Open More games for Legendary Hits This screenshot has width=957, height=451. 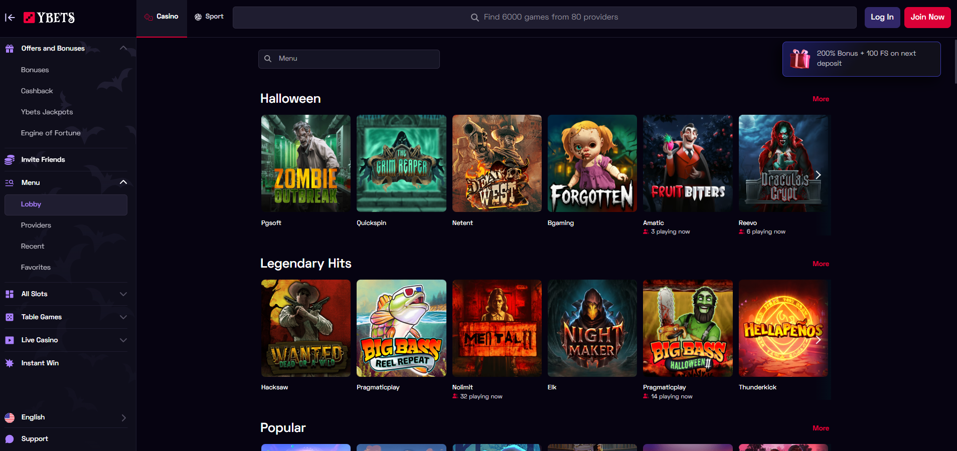pyautogui.click(x=821, y=264)
